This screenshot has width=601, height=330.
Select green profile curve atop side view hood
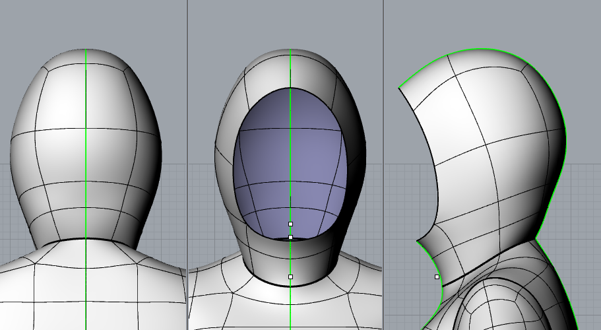(x=485, y=49)
